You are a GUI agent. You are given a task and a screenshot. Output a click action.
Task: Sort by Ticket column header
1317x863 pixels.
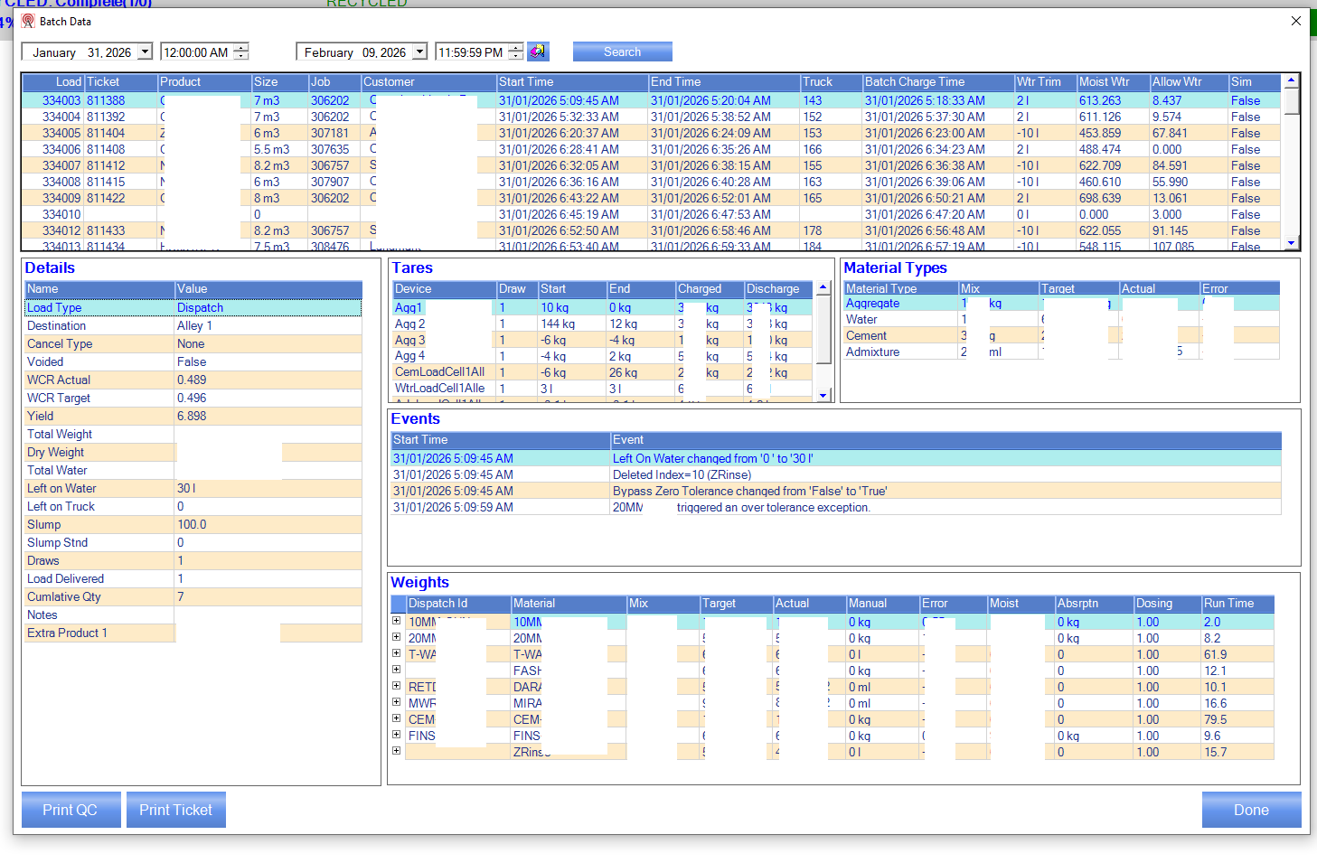pos(121,81)
